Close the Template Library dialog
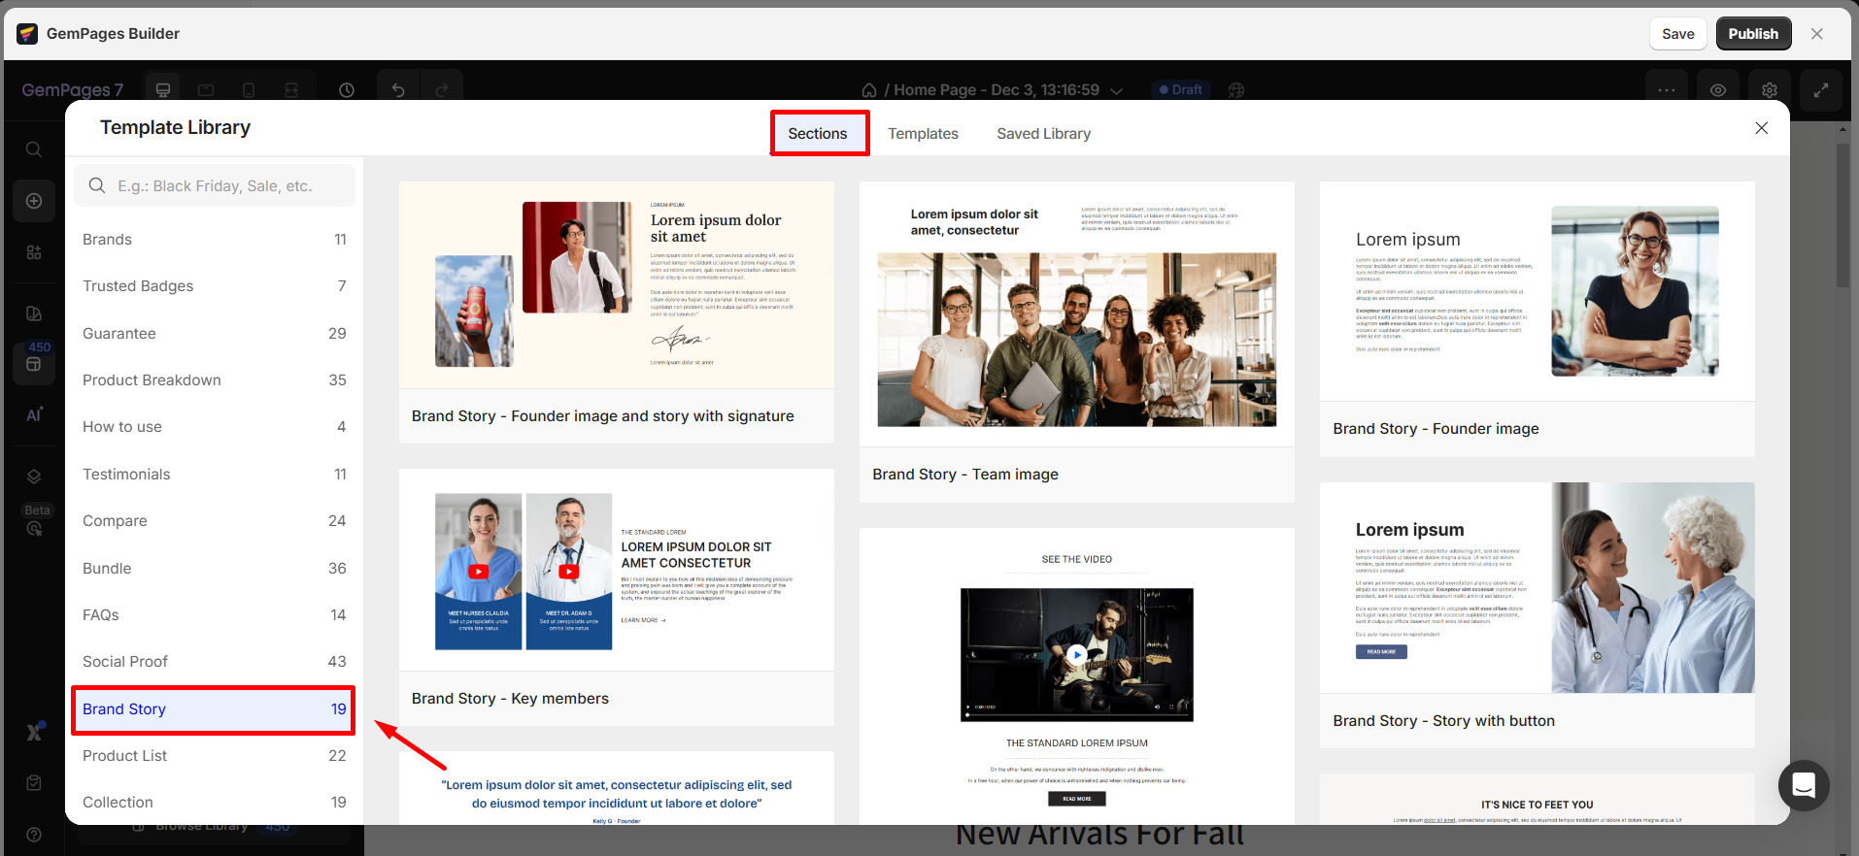The width and height of the screenshot is (1859, 856). (x=1761, y=128)
